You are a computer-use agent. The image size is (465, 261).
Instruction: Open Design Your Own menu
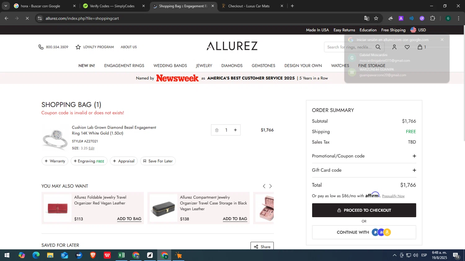[x=303, y=66]
